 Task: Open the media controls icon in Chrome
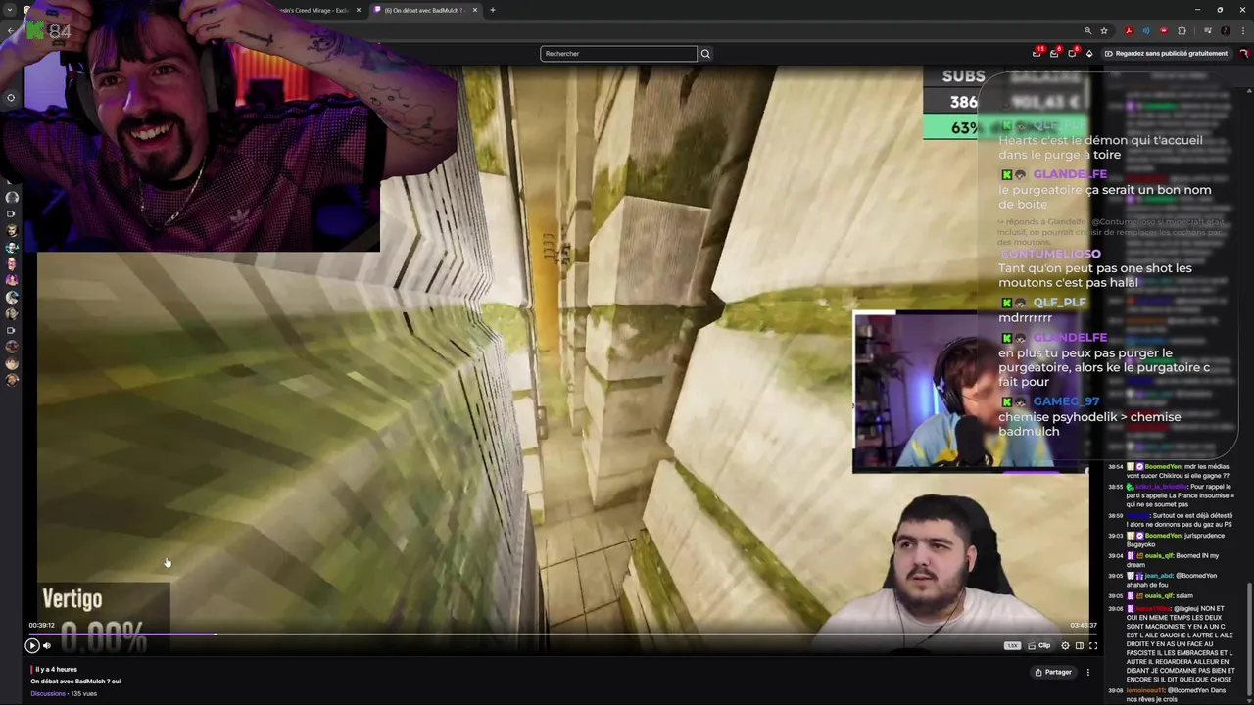click(x=1207, y=31)
